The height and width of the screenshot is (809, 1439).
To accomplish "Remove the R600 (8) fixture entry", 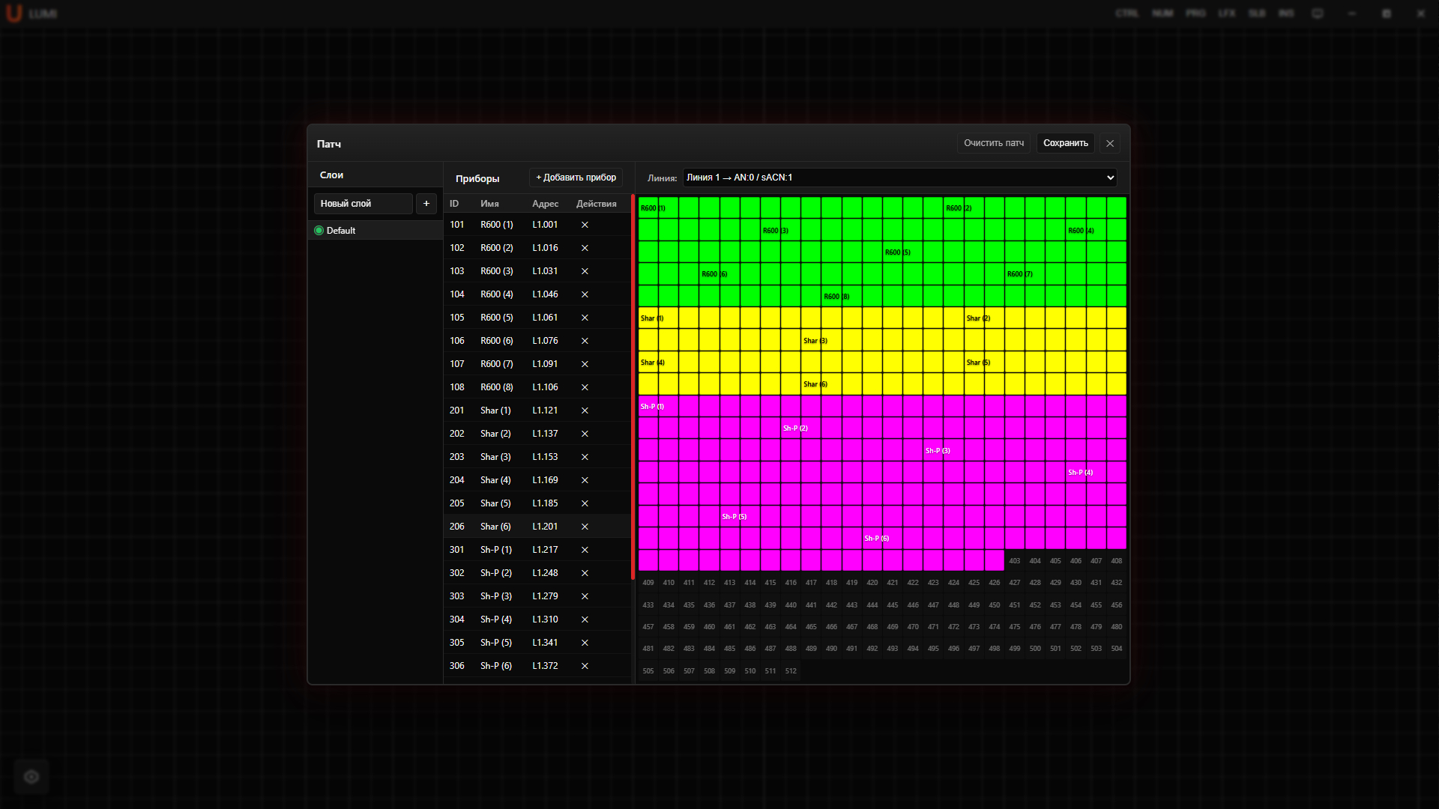I will click(x=585, y=387).
